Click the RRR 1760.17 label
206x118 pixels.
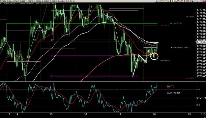click(x=165, y=61)
